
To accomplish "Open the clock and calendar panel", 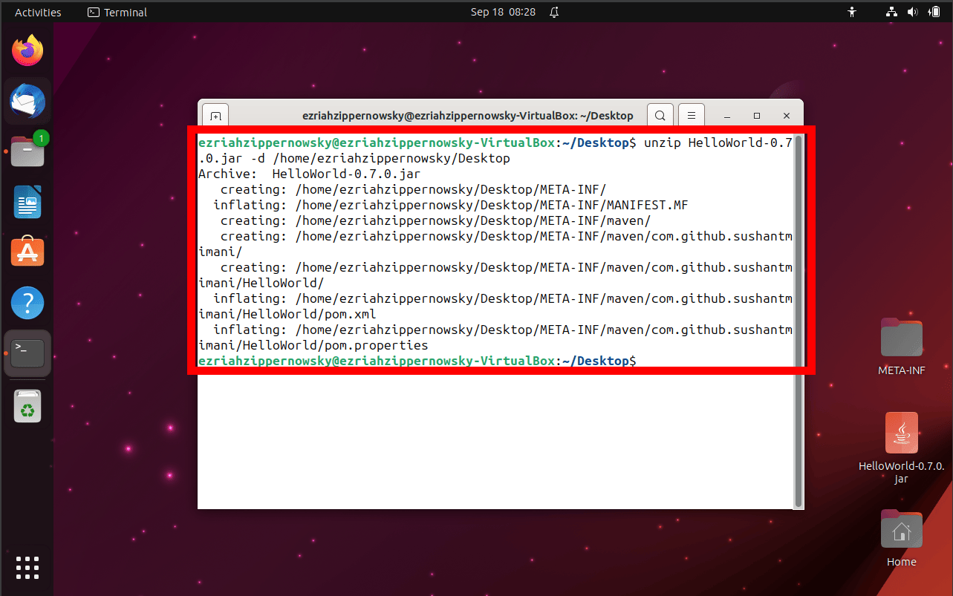I will click(x=503, y=12).
